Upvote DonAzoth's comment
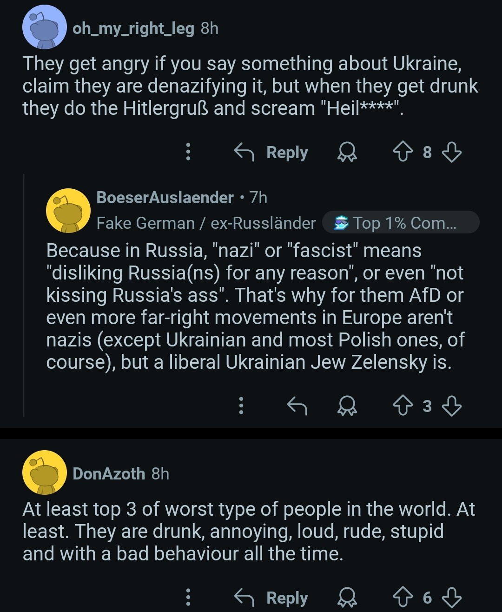 pos(403,597)
